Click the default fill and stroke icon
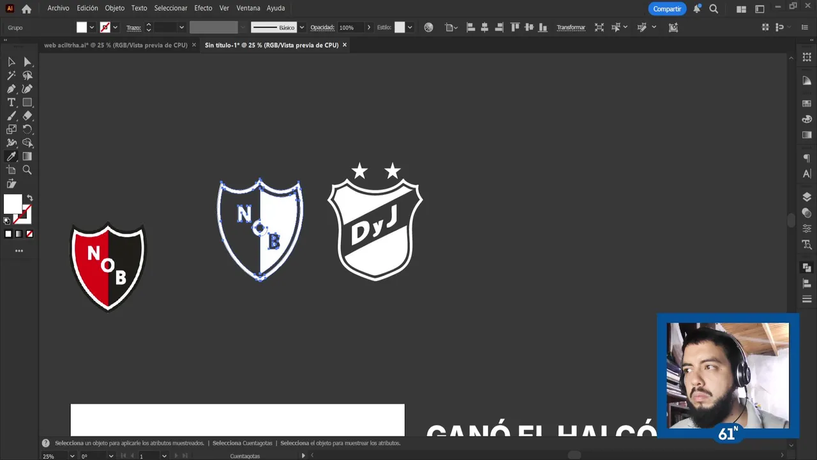Screen dimensions: 817x460 tap(7, 220)
